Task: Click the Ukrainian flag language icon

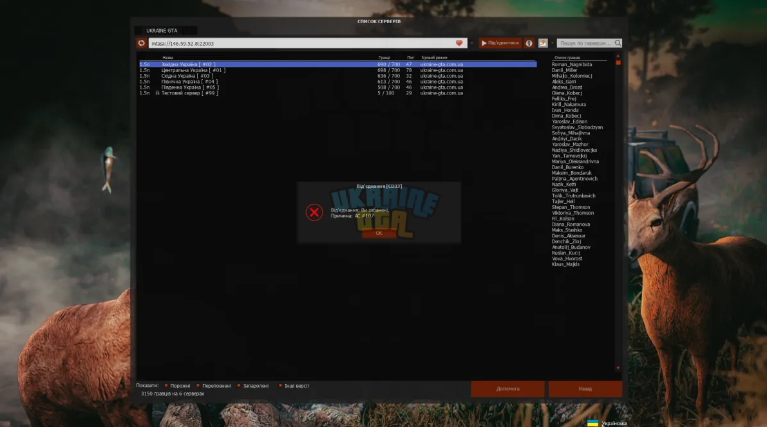Action: [592, 423]
